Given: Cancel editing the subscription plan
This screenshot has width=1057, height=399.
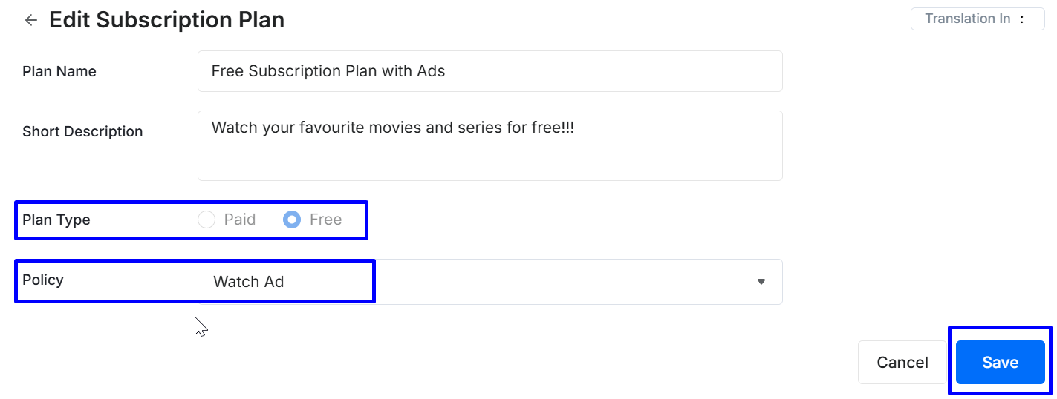Looking at the screenshot, I should click(x=902, y=363).
